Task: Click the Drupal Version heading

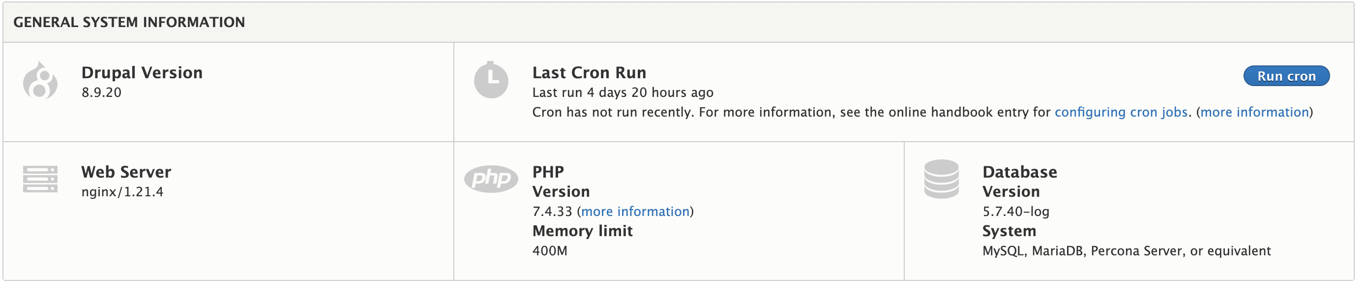Action: click(142, 73)
